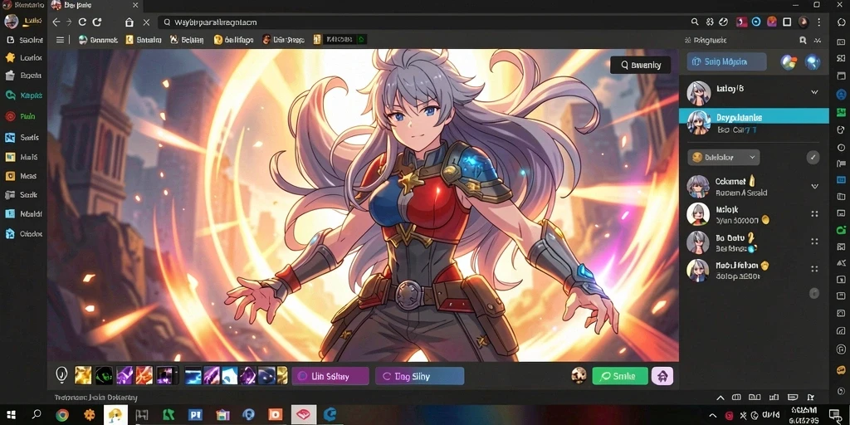Viewport: 850px width, 425px height.
Task: Click the green Smile button
Action: pyautogui.click(x=620, y=376)
